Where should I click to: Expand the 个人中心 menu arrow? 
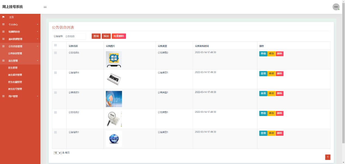coord(38,24)
